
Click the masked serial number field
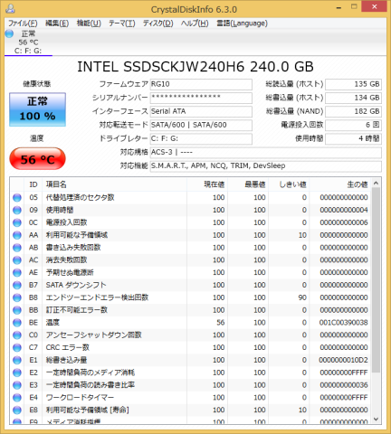click(201, 98)
